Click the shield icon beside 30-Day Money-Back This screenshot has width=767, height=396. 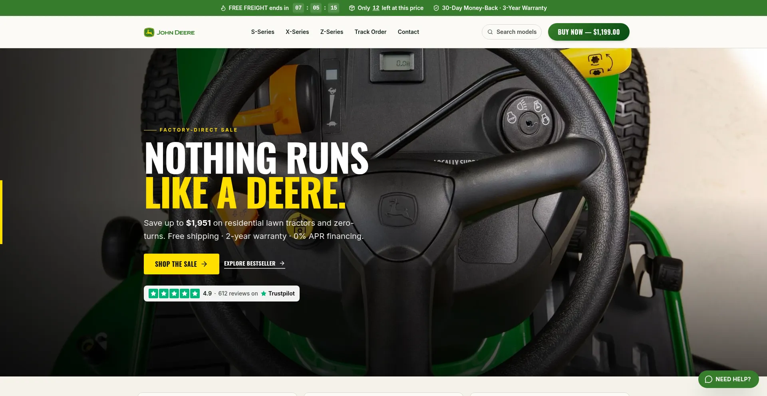436,8
